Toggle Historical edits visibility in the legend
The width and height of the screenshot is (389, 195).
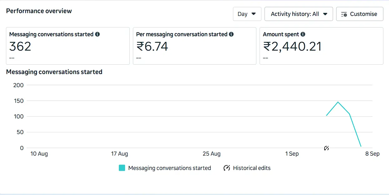click(x=251, y=168)
